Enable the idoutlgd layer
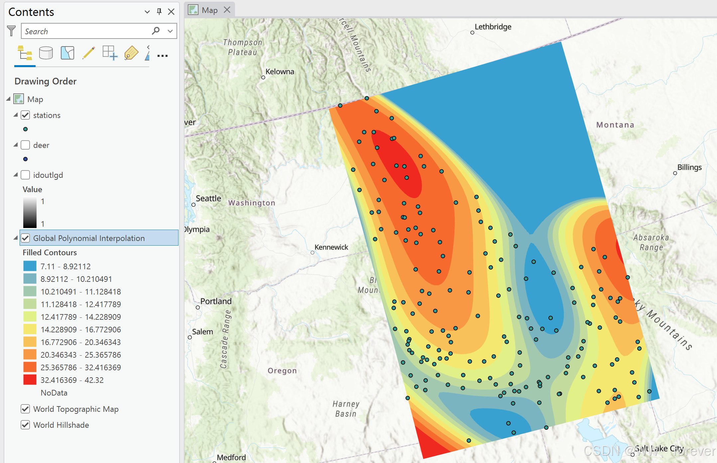717x463 pixels. [x=25, y=175]
